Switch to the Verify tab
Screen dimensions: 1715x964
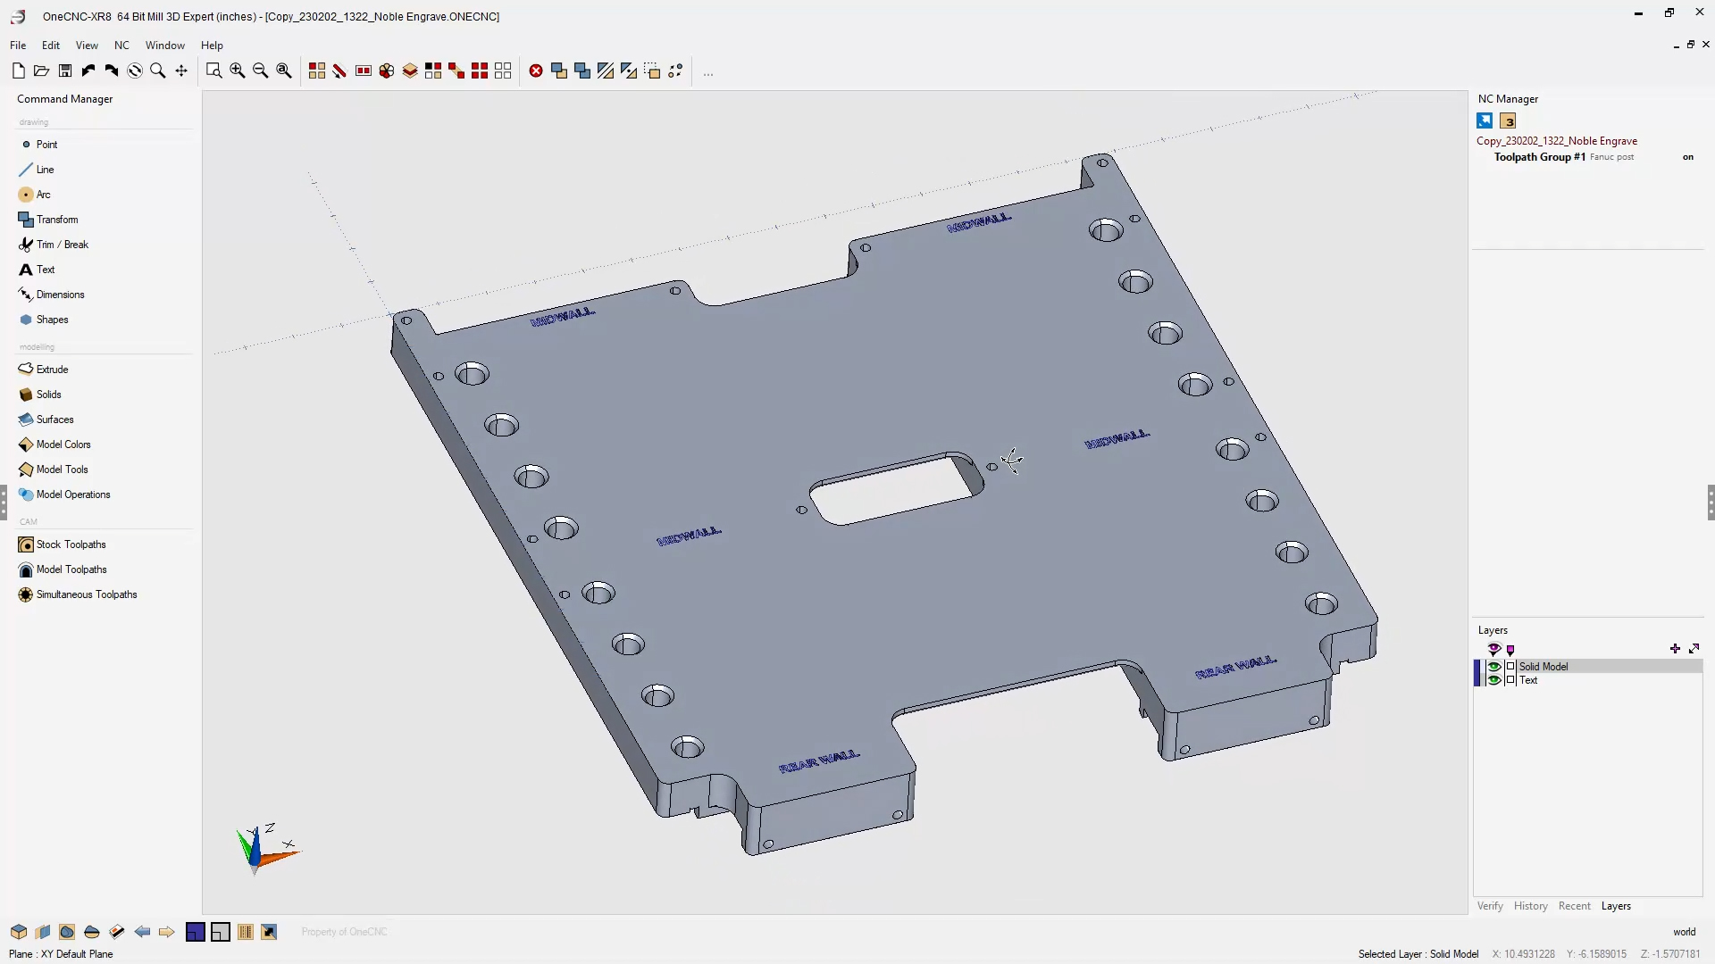pyautogui.click(x=1490, y=906)
